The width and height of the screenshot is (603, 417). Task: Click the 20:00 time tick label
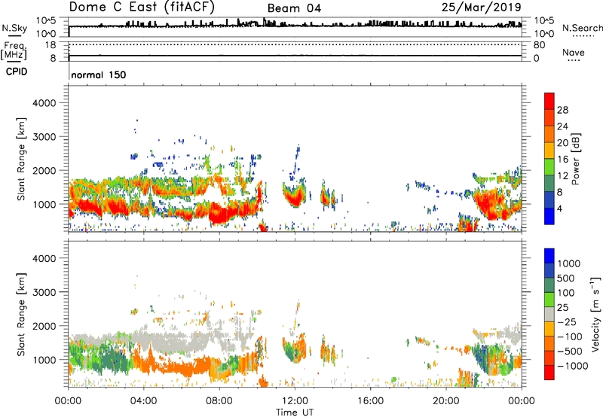[446, 401]
